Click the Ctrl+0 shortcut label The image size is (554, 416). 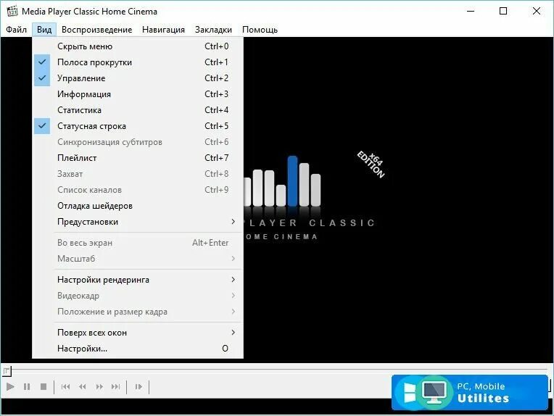tap(217, 46)
